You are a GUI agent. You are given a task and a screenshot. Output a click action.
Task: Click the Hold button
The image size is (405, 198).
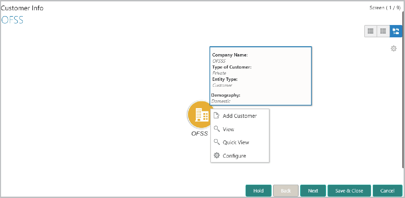coord(258,191)
